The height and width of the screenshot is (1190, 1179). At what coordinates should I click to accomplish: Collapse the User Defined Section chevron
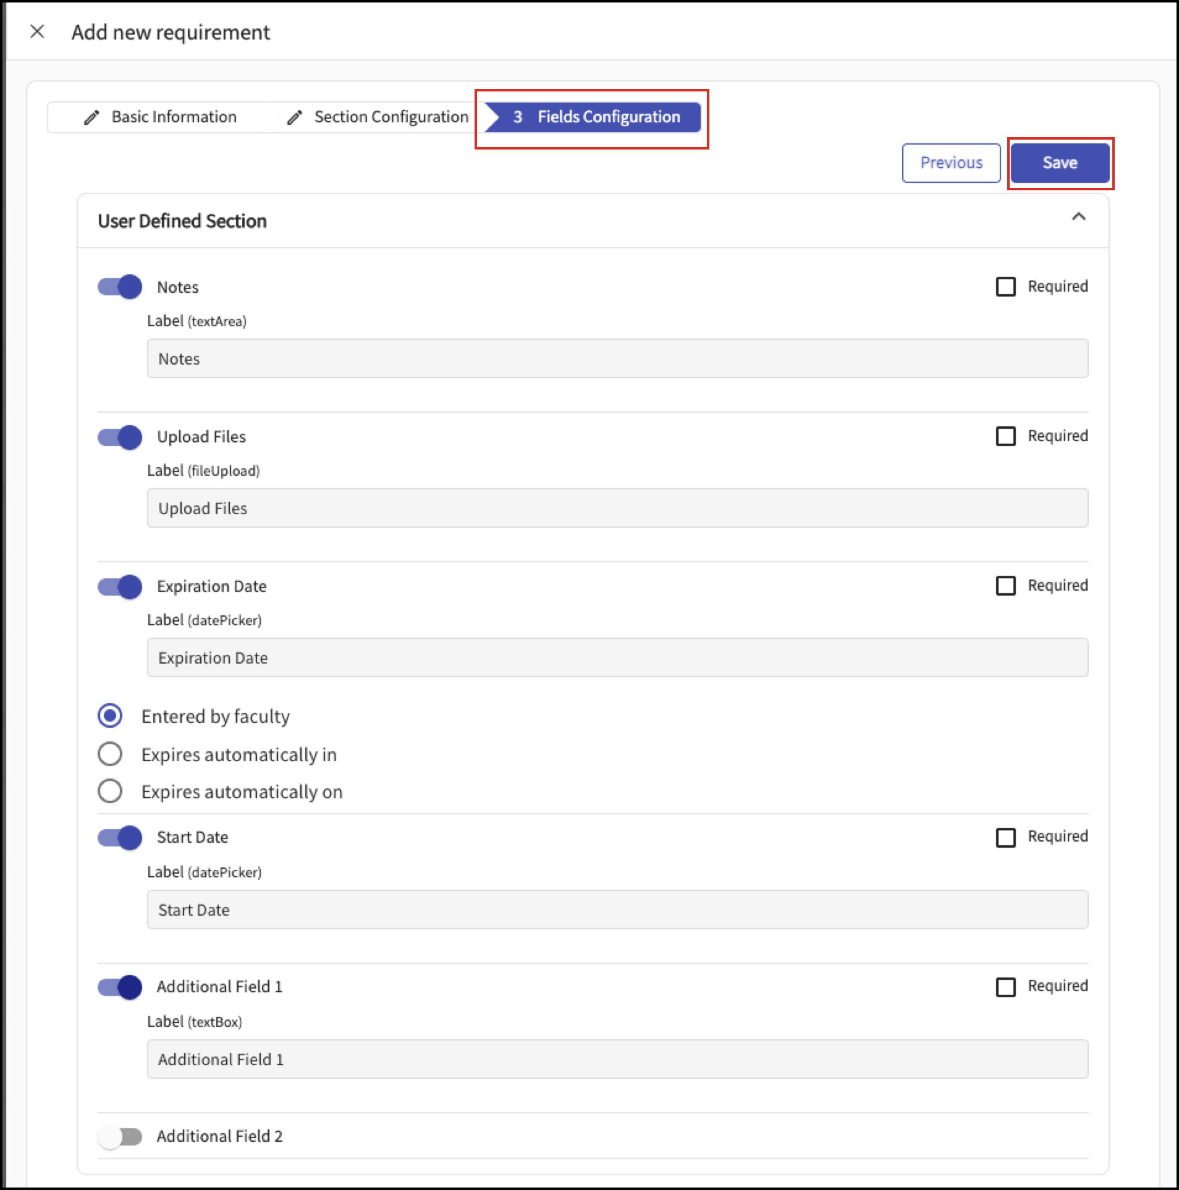tap(1078, 217)
